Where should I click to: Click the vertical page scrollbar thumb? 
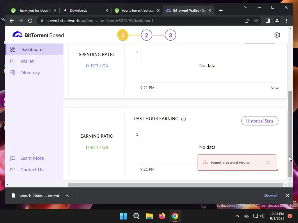290,134
